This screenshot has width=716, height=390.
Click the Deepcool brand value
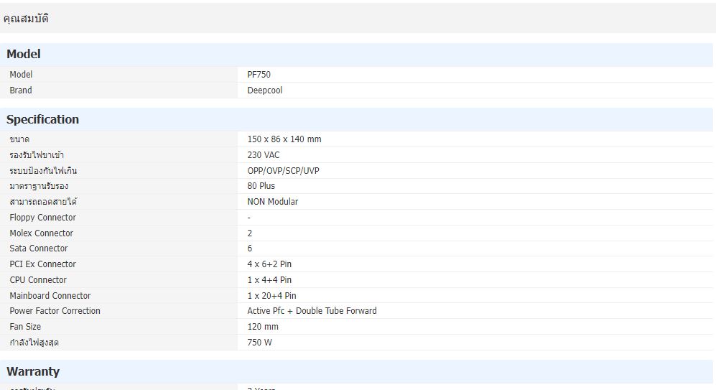[x=265, y=90]
